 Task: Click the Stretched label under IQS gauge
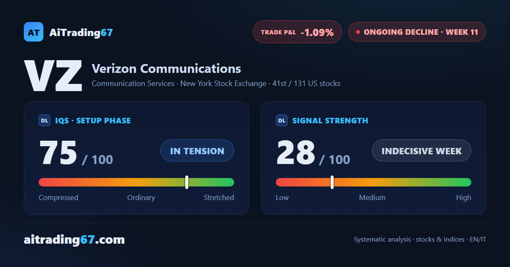pyautogui.click(x=219, y=197)
